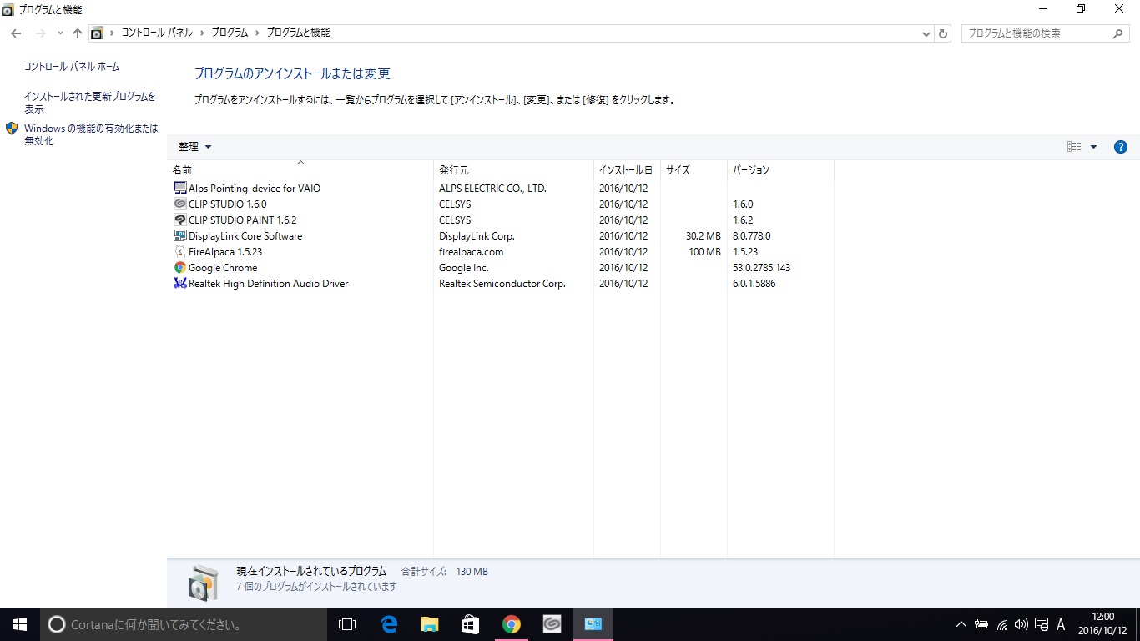Screen dimensions: 1140x641
Task: Sort by 発行元 column header
Action: [x=513, y=170]
